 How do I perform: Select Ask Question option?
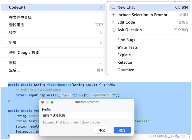click(x=149, y=30)
